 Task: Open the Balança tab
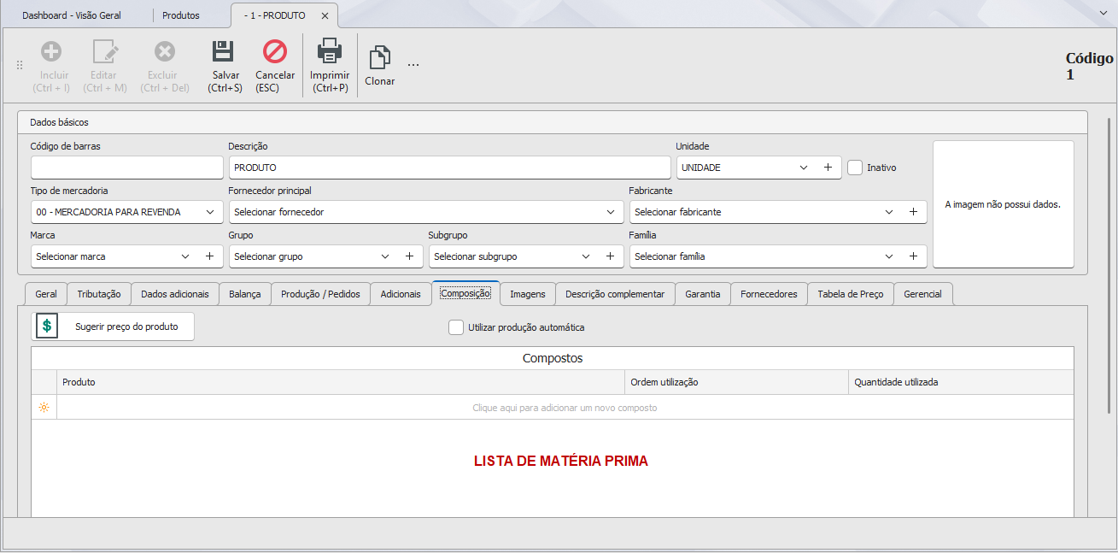pyautogui.click(x=245, y=294)
